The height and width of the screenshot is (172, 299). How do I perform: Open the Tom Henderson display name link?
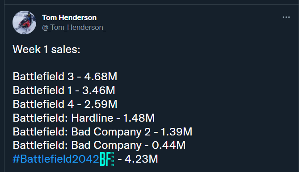(x=69, y=18)
